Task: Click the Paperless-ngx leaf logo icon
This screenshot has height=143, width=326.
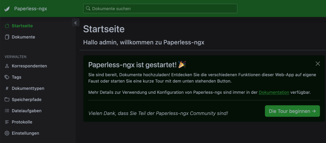Action: coord(7,9)
